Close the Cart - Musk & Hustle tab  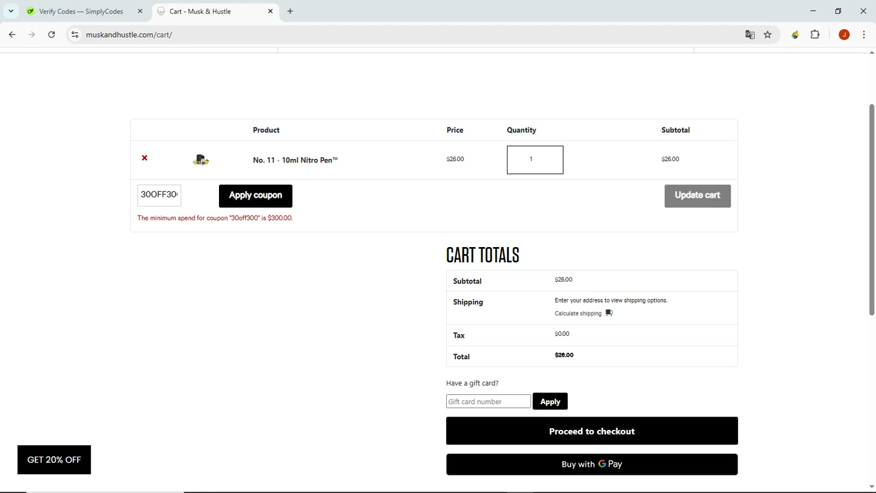(x=270, y=11)
